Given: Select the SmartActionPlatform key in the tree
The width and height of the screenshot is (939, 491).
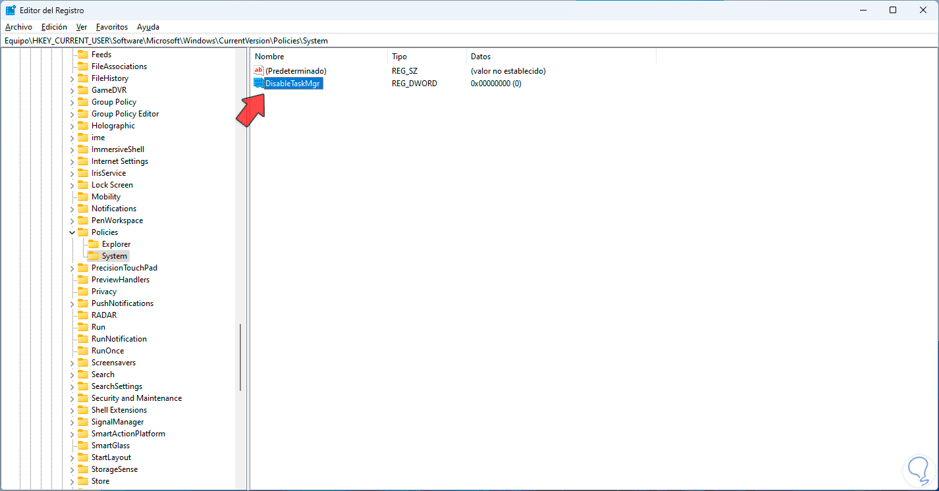Looking at the screenshot, I should tap(128, 434).
